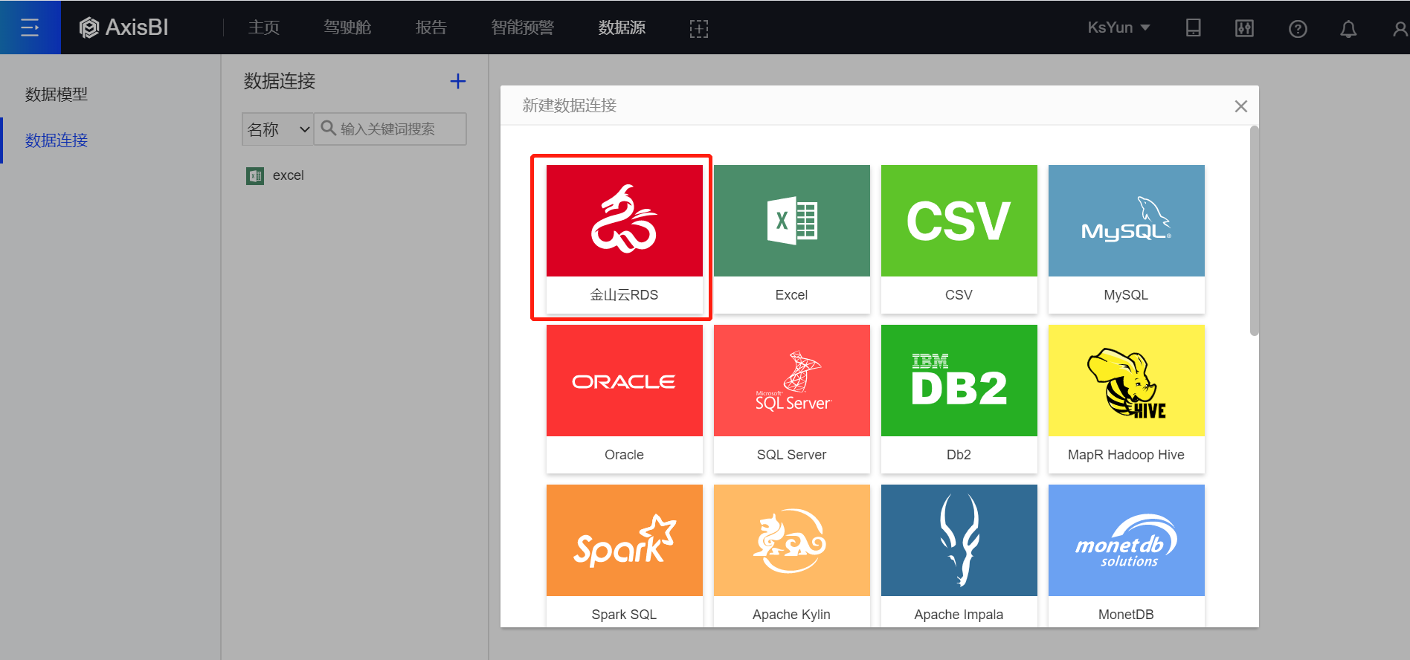1410x660 pixels.
Task: Open the 主页 tab
Action: point(264,27)
